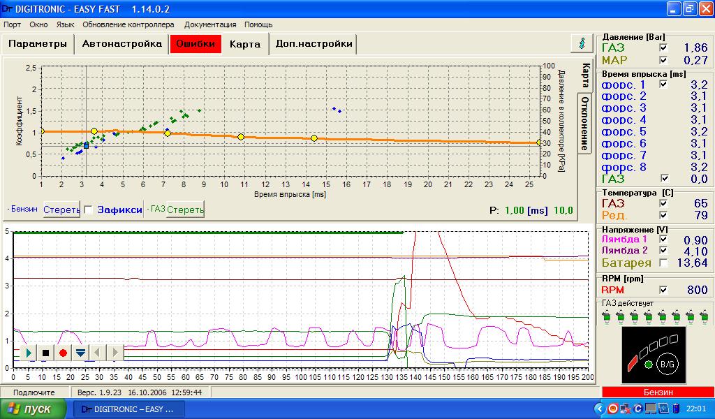Viewport: 715px width, 419px height.
Task: Open the Документация menu
Action: point(210,24)
